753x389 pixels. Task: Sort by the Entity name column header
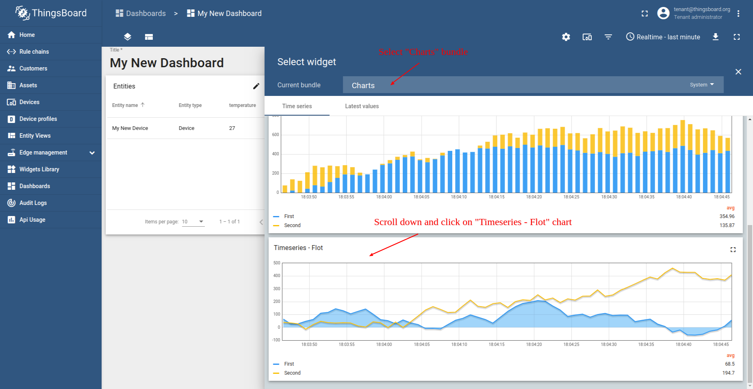tap(128, 105)
